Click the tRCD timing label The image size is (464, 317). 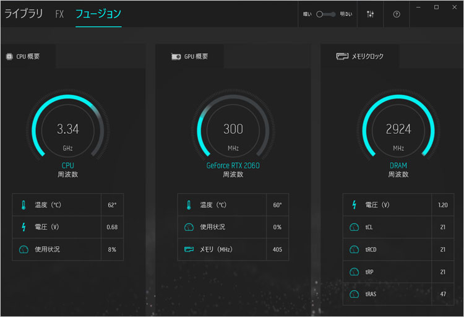371,250
